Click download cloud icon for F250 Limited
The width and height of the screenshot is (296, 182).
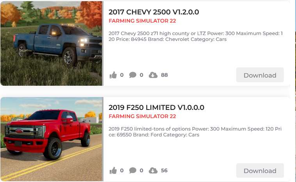point(153,171)
